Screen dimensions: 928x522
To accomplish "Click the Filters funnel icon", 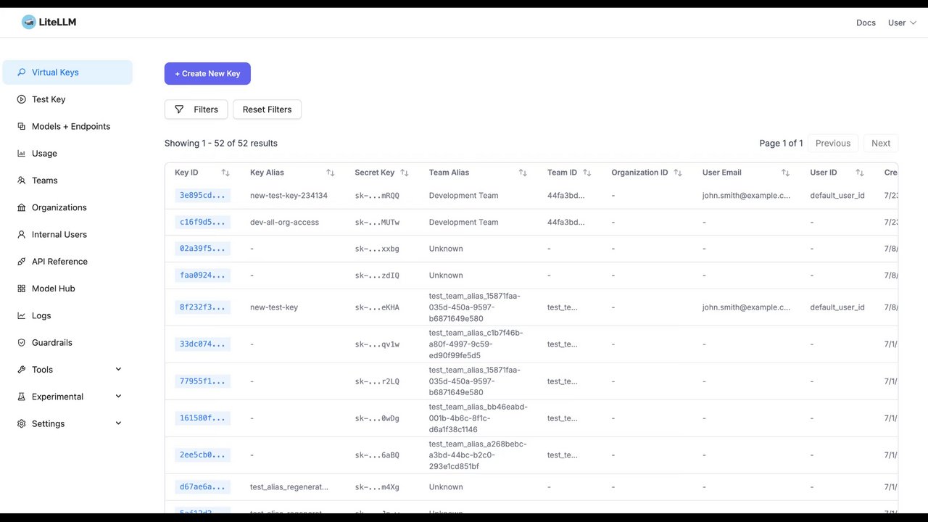I will point(179,109).
